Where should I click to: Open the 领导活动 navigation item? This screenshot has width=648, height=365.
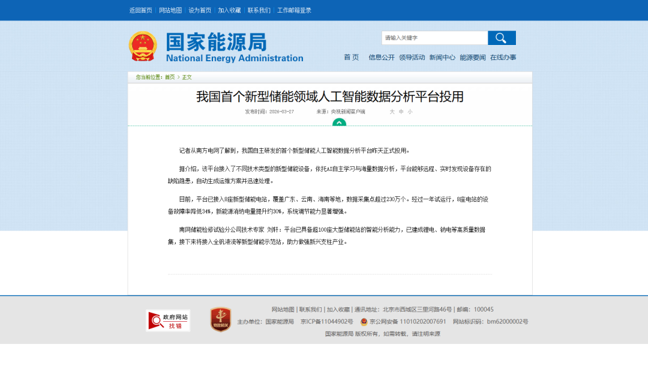point(412,58)
